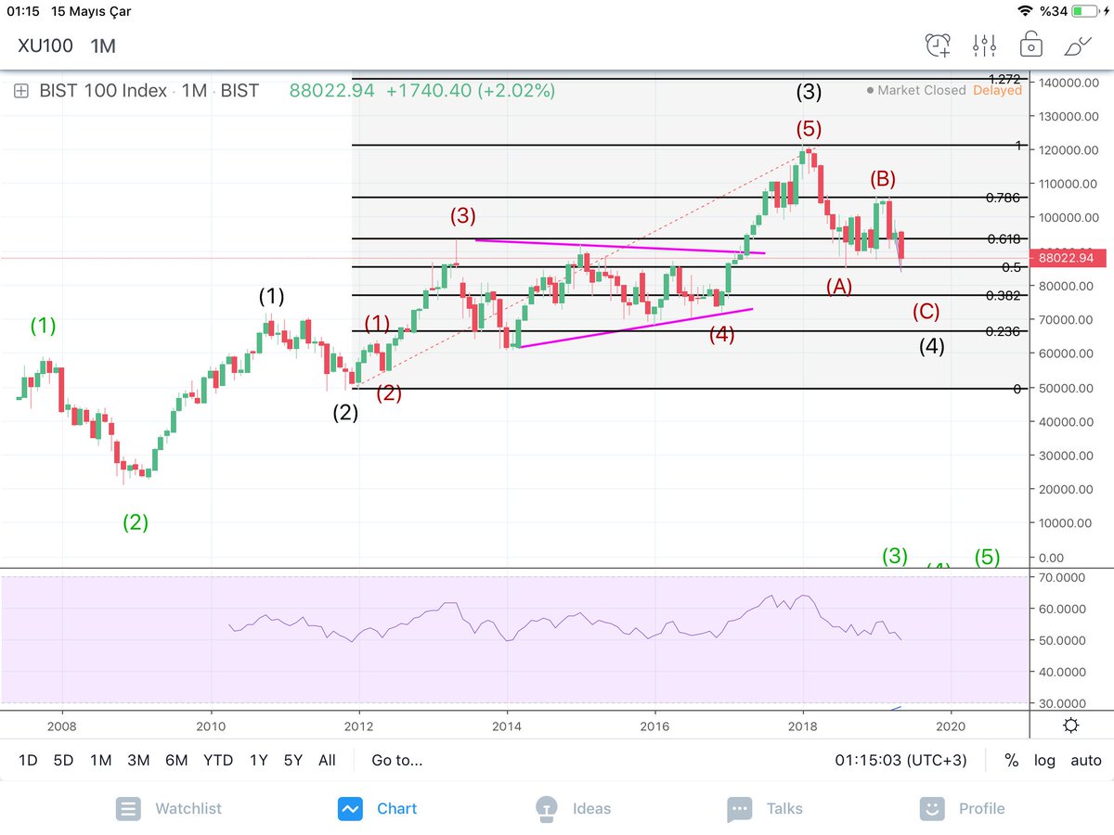Open the Watchlist tab
The height and width of the screenshot is (835, 1114).
pos(169,808)
